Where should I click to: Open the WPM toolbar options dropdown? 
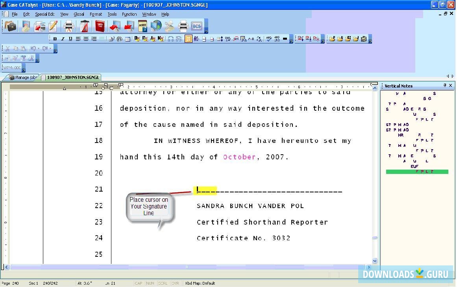[24, 68]
